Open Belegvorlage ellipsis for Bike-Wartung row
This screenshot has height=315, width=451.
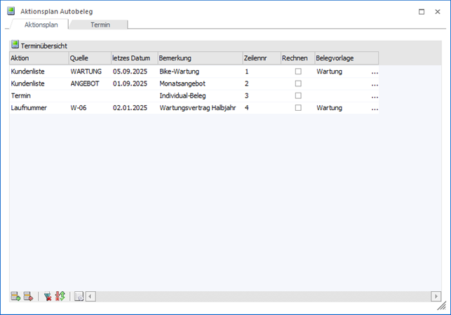coord(374,72)
